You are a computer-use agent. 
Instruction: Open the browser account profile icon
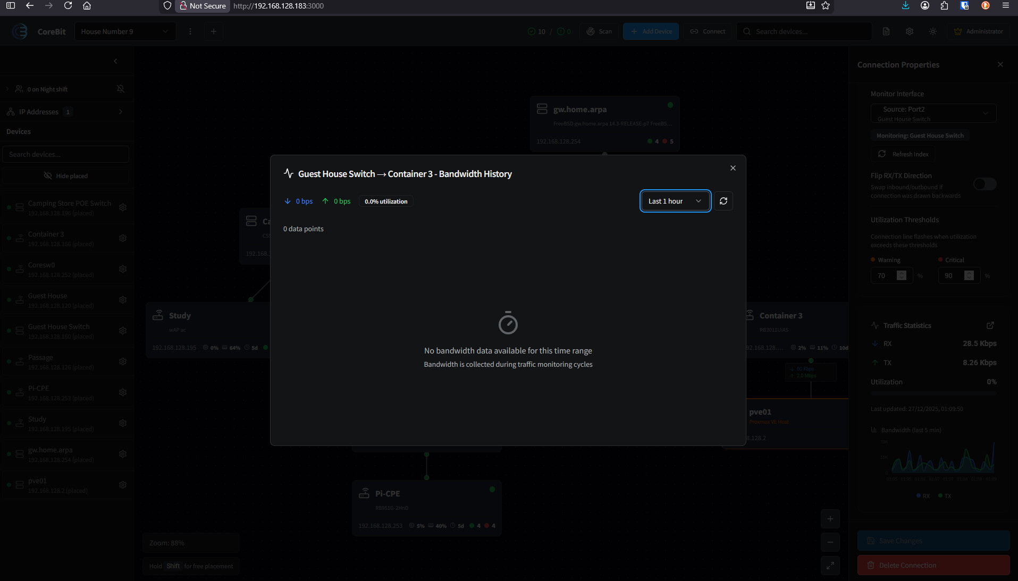pos(925,6)
